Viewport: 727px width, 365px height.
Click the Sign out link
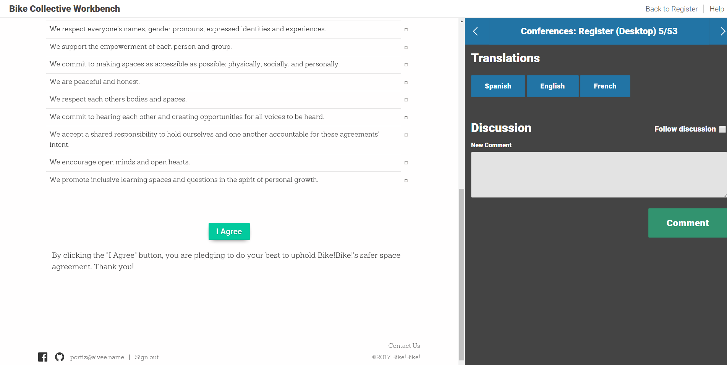[147, 357]
